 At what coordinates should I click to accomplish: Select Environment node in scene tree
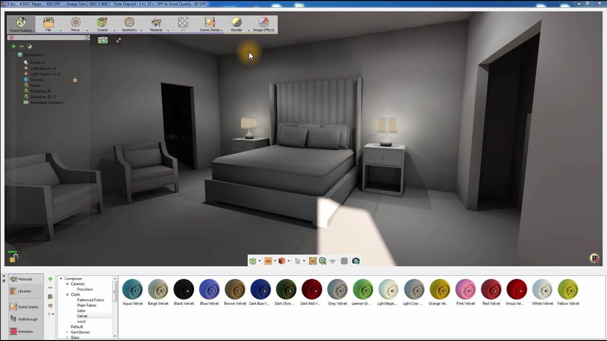click(x=33, y=55)
